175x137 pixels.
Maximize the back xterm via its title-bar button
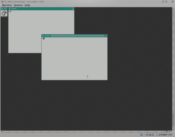coord(73,9)
